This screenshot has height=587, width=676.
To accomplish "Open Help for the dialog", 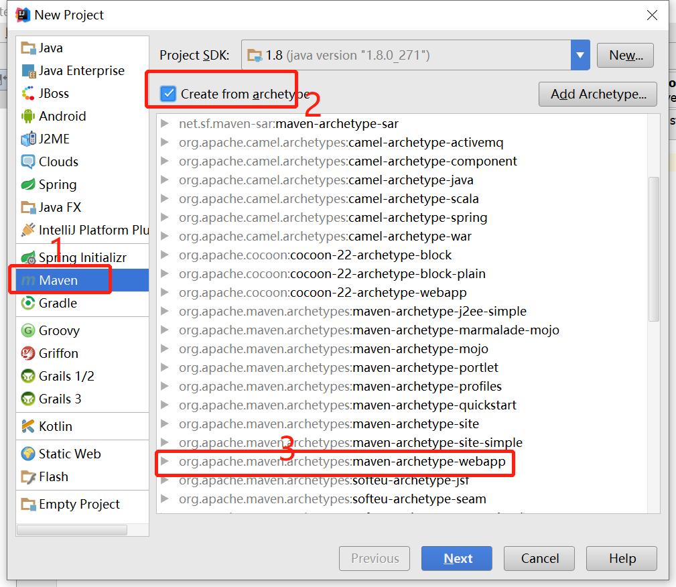I will (x=622, y=559).
